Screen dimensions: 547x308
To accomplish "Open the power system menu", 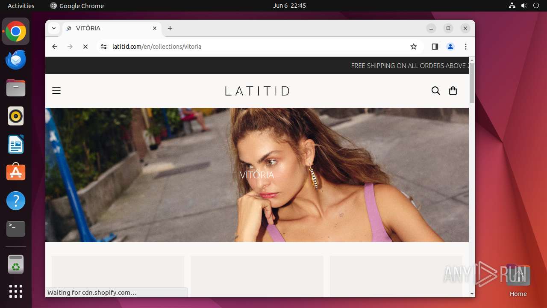I will pyautogui.click(x=536, y=6).
